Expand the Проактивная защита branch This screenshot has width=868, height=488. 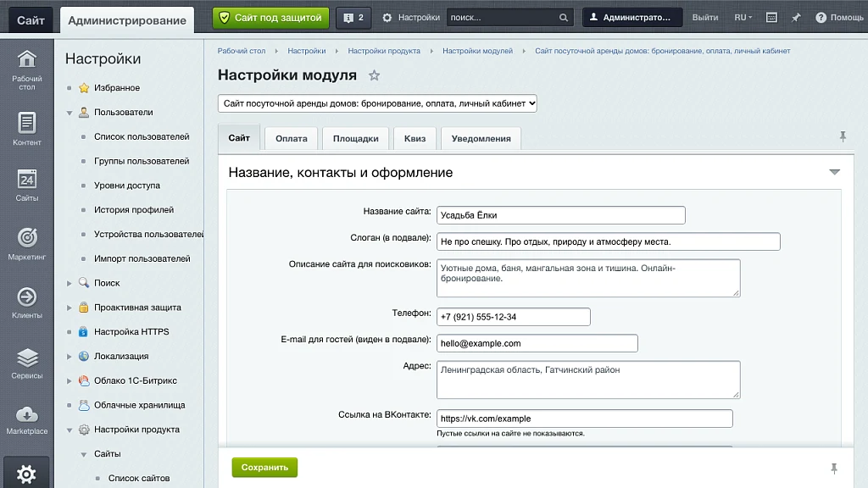click(70, 307)
